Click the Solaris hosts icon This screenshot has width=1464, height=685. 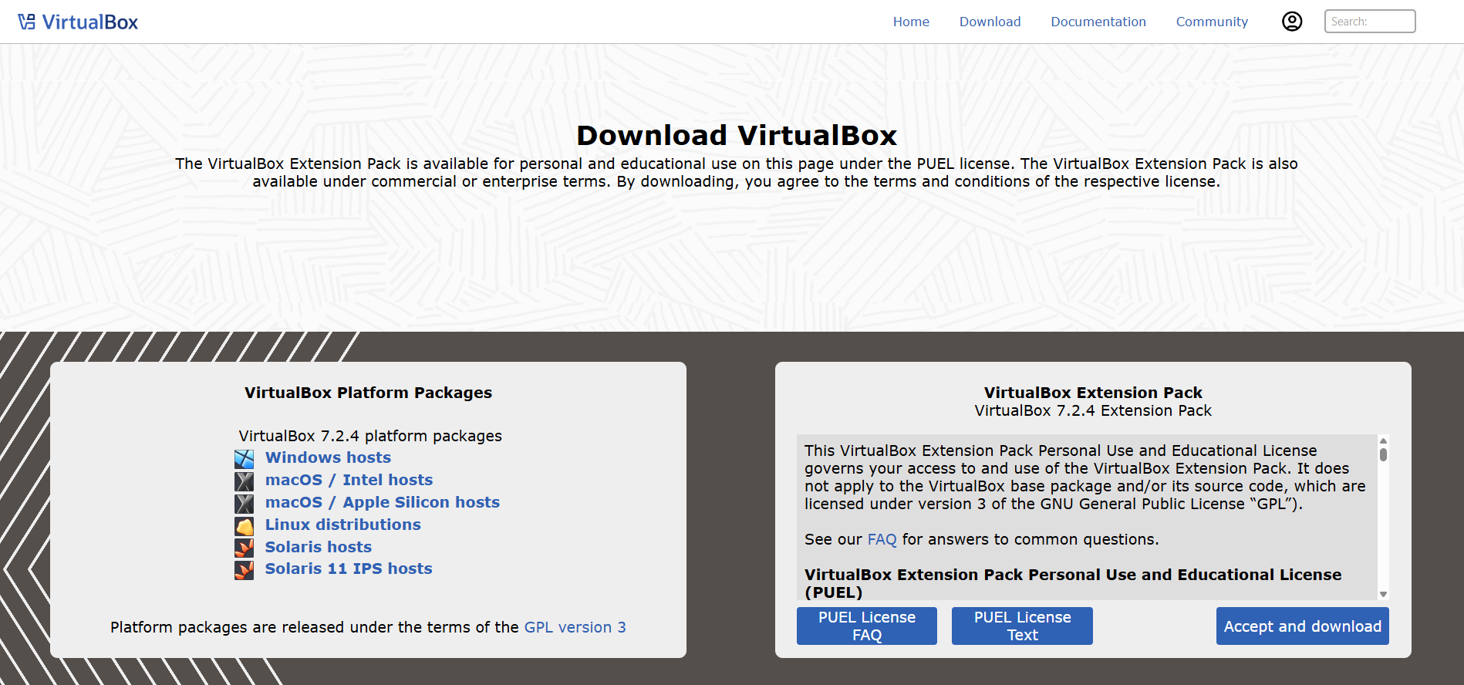[245, 548]
